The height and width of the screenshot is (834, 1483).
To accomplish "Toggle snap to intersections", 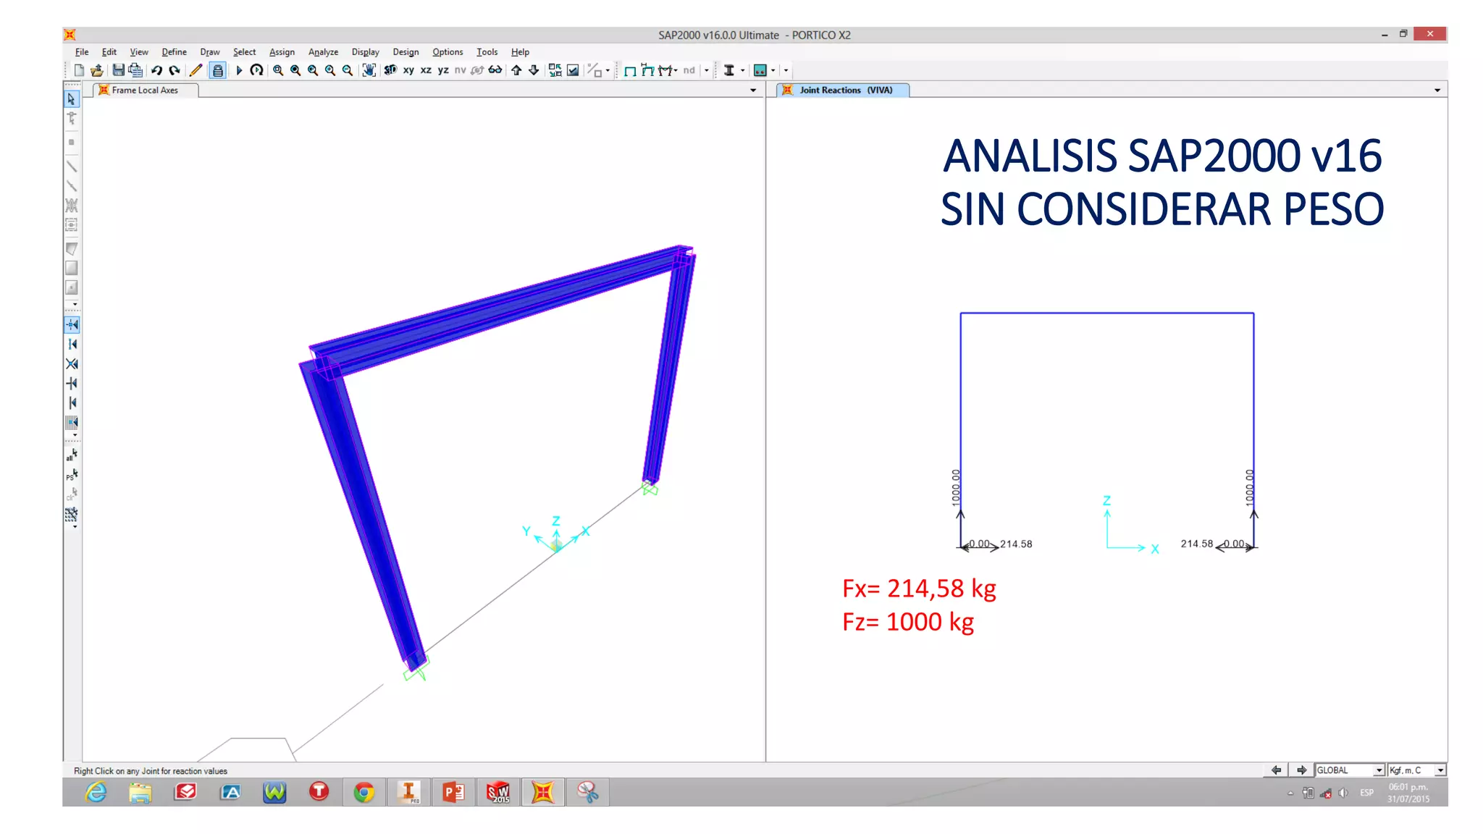I will 71,363.
